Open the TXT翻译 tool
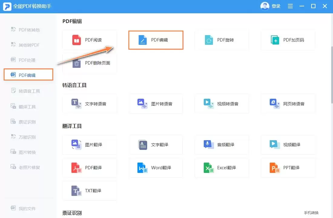333x218 pixels. pos(90,191)
